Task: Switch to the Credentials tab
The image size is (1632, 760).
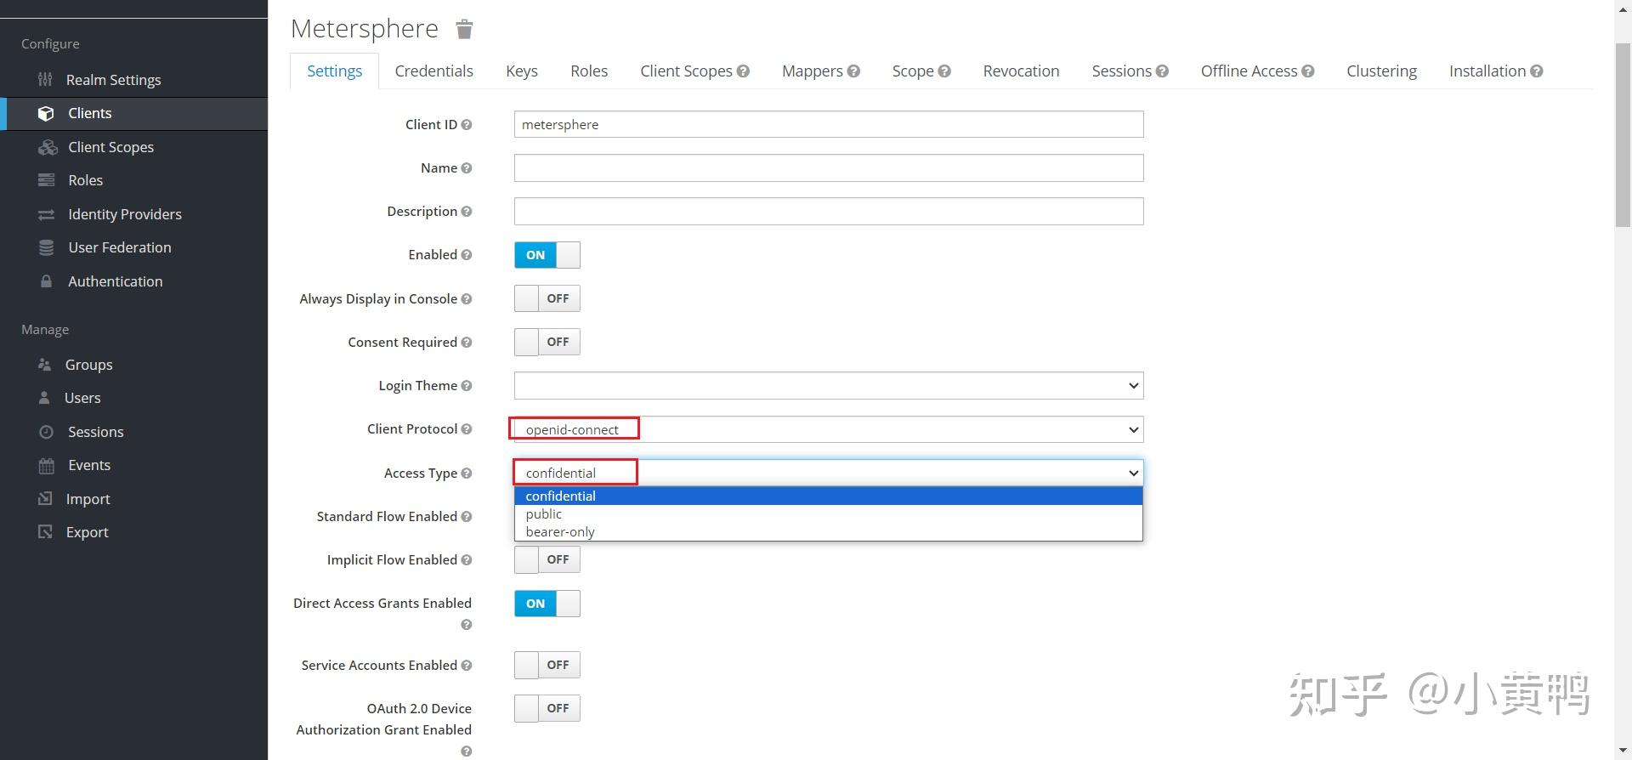Action: pos(433,71)
